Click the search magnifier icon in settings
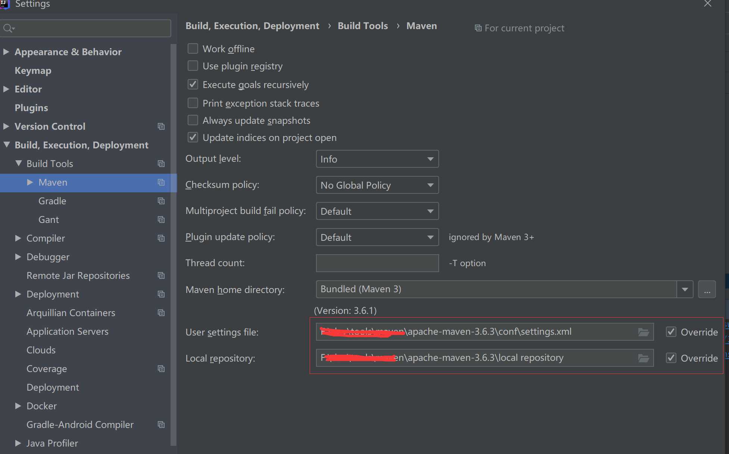Viewport: 729px width, 454px height. 8,28
